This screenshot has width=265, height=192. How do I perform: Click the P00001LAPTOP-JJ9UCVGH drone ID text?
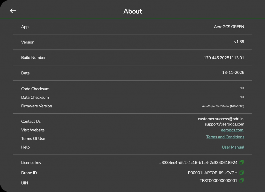[x=212, y=173]
